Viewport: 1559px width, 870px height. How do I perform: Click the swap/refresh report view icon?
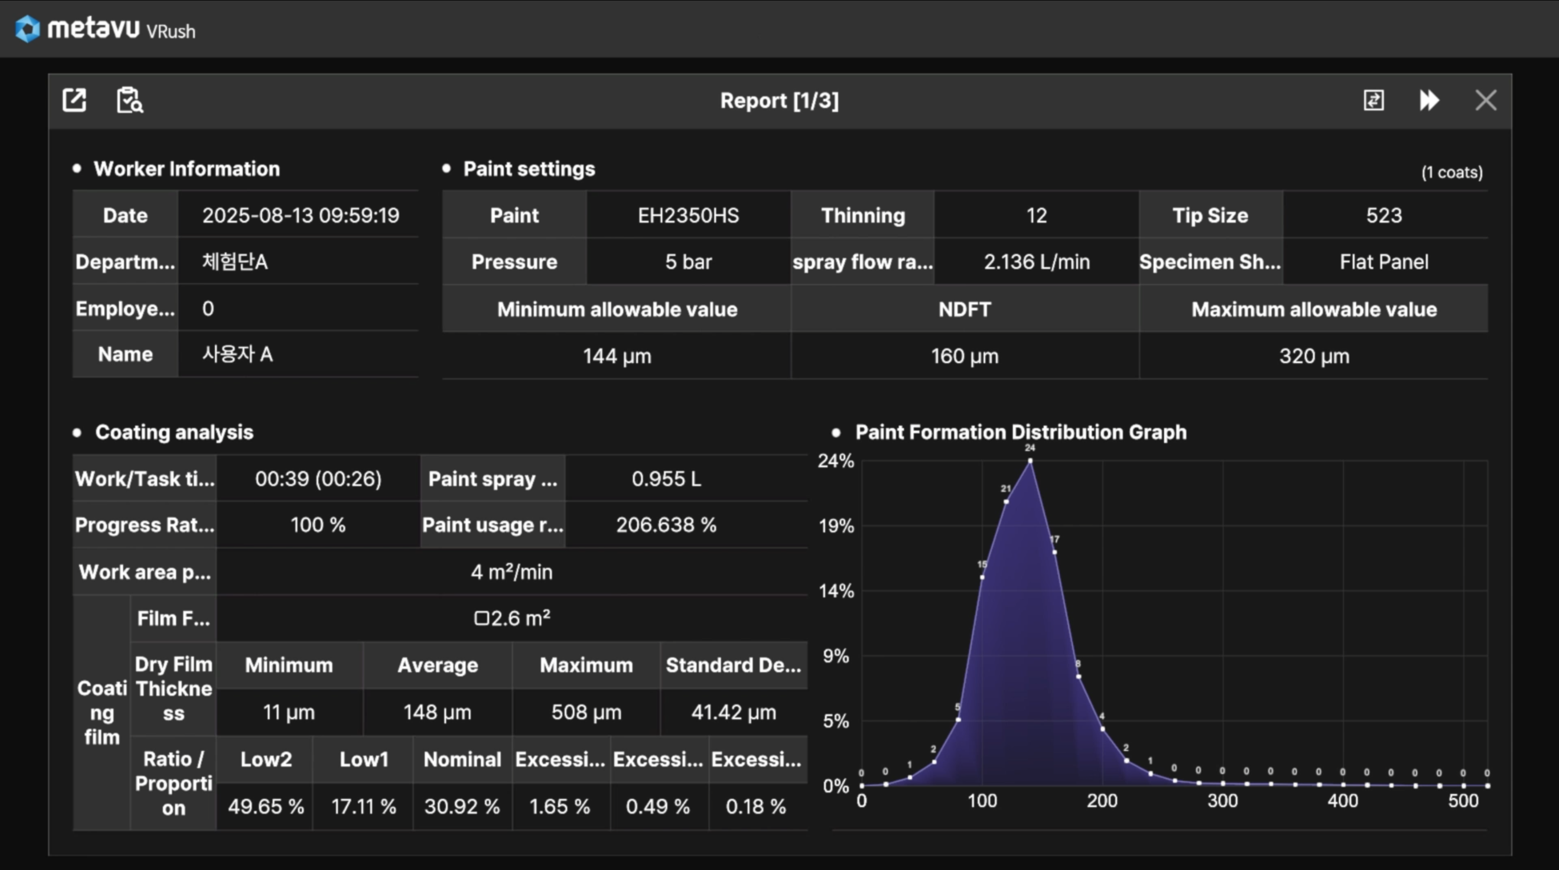1373,101
